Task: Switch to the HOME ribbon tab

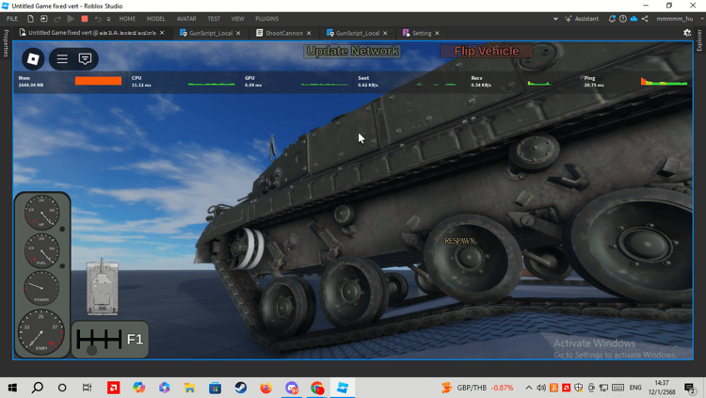Action: coord(127,19)
